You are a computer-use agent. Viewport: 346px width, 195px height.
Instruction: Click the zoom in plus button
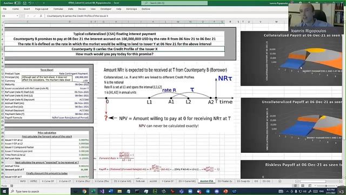(x=336, y=186)
